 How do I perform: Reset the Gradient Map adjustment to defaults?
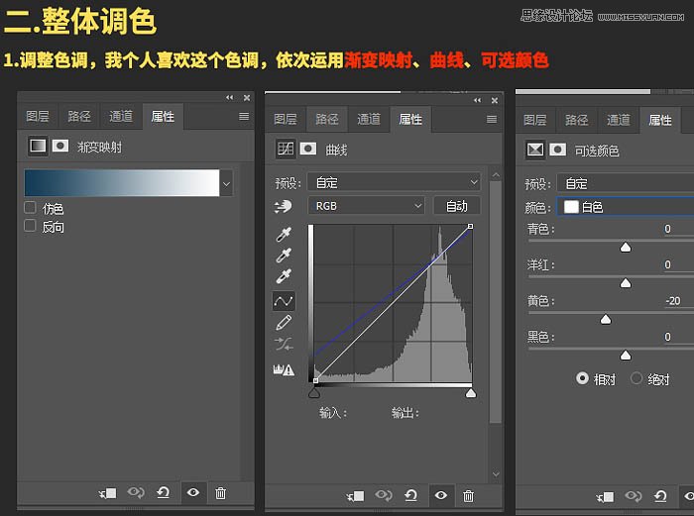(x=164, y=493)
